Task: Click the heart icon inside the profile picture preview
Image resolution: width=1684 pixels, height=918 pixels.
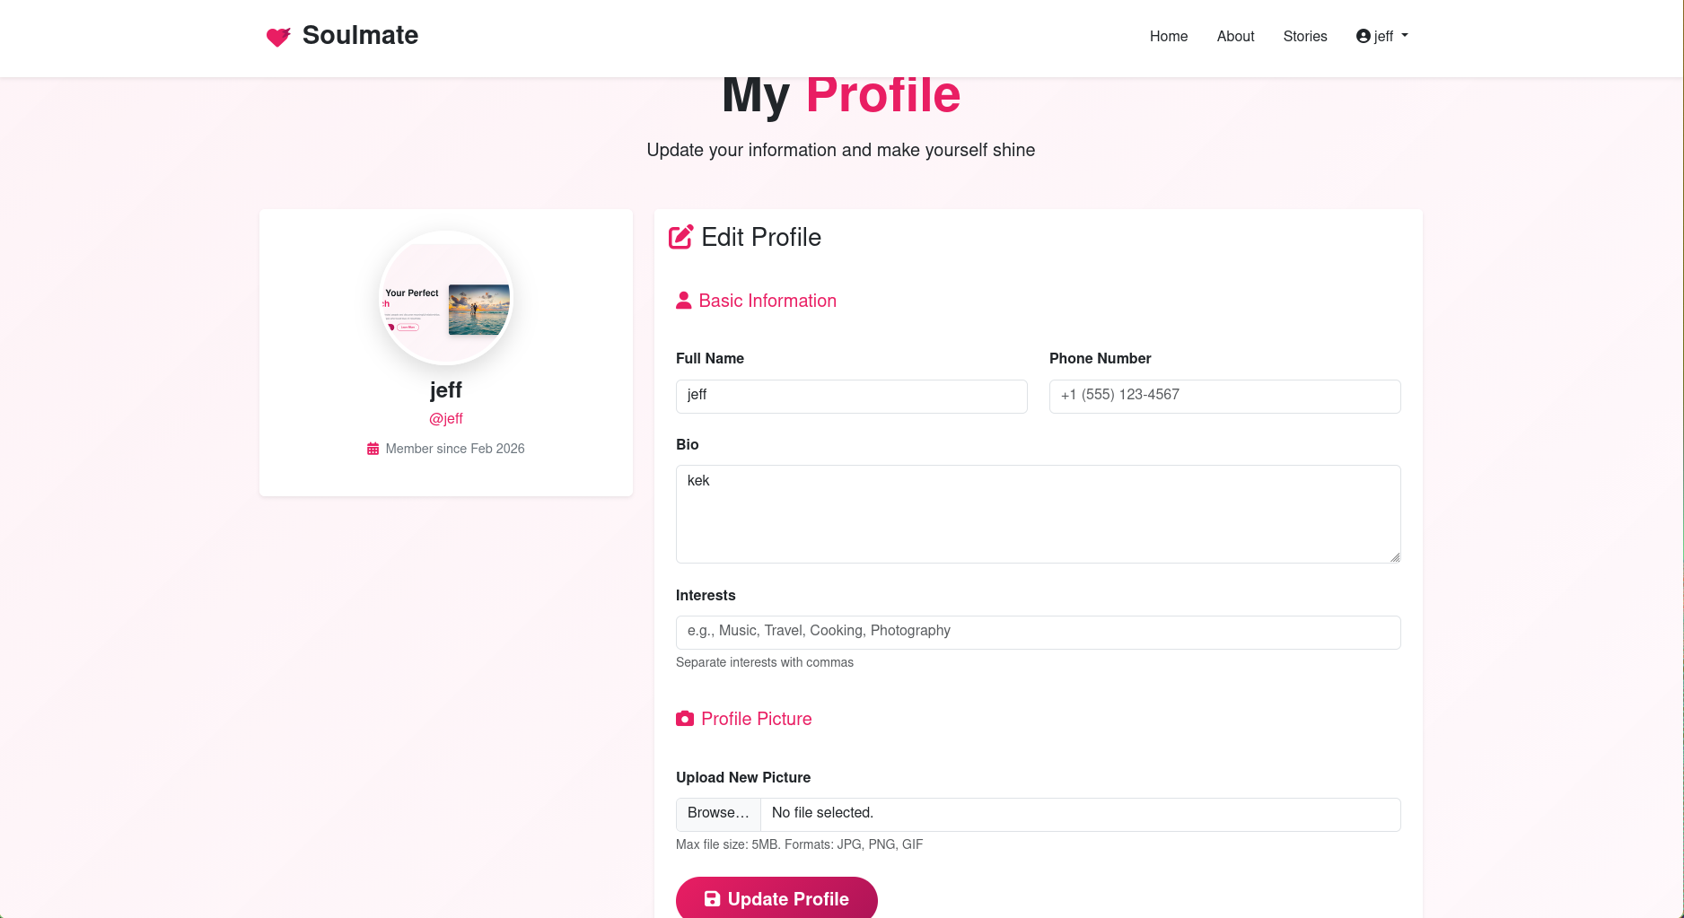Action: (391, 327)
